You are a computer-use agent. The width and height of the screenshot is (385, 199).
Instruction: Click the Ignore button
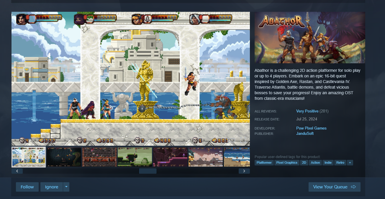pos(52,187)
